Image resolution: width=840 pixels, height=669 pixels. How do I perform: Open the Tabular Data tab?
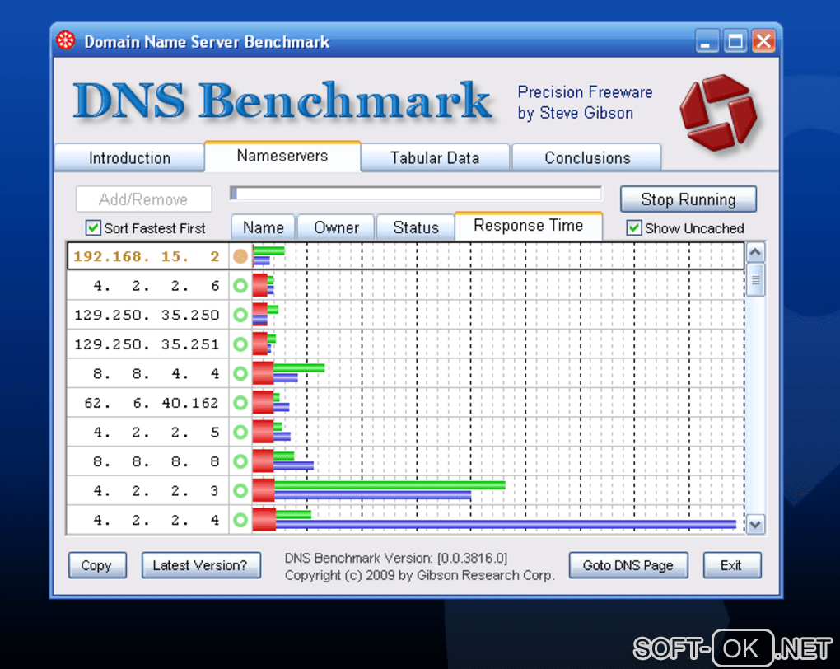435,157
